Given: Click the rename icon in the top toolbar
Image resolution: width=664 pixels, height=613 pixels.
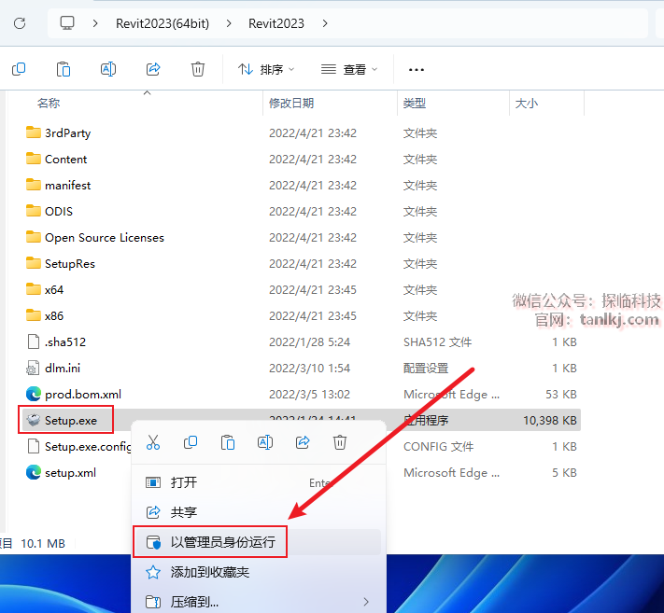Looking at the screenshot, I should (108, 69).
